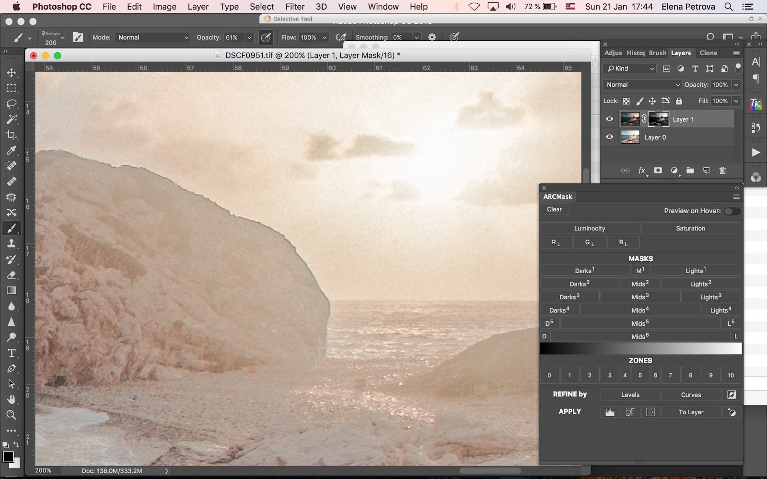Apply ARCMask as selection icon
Screen dimensions: 767x479
click(x=651, y=412)
